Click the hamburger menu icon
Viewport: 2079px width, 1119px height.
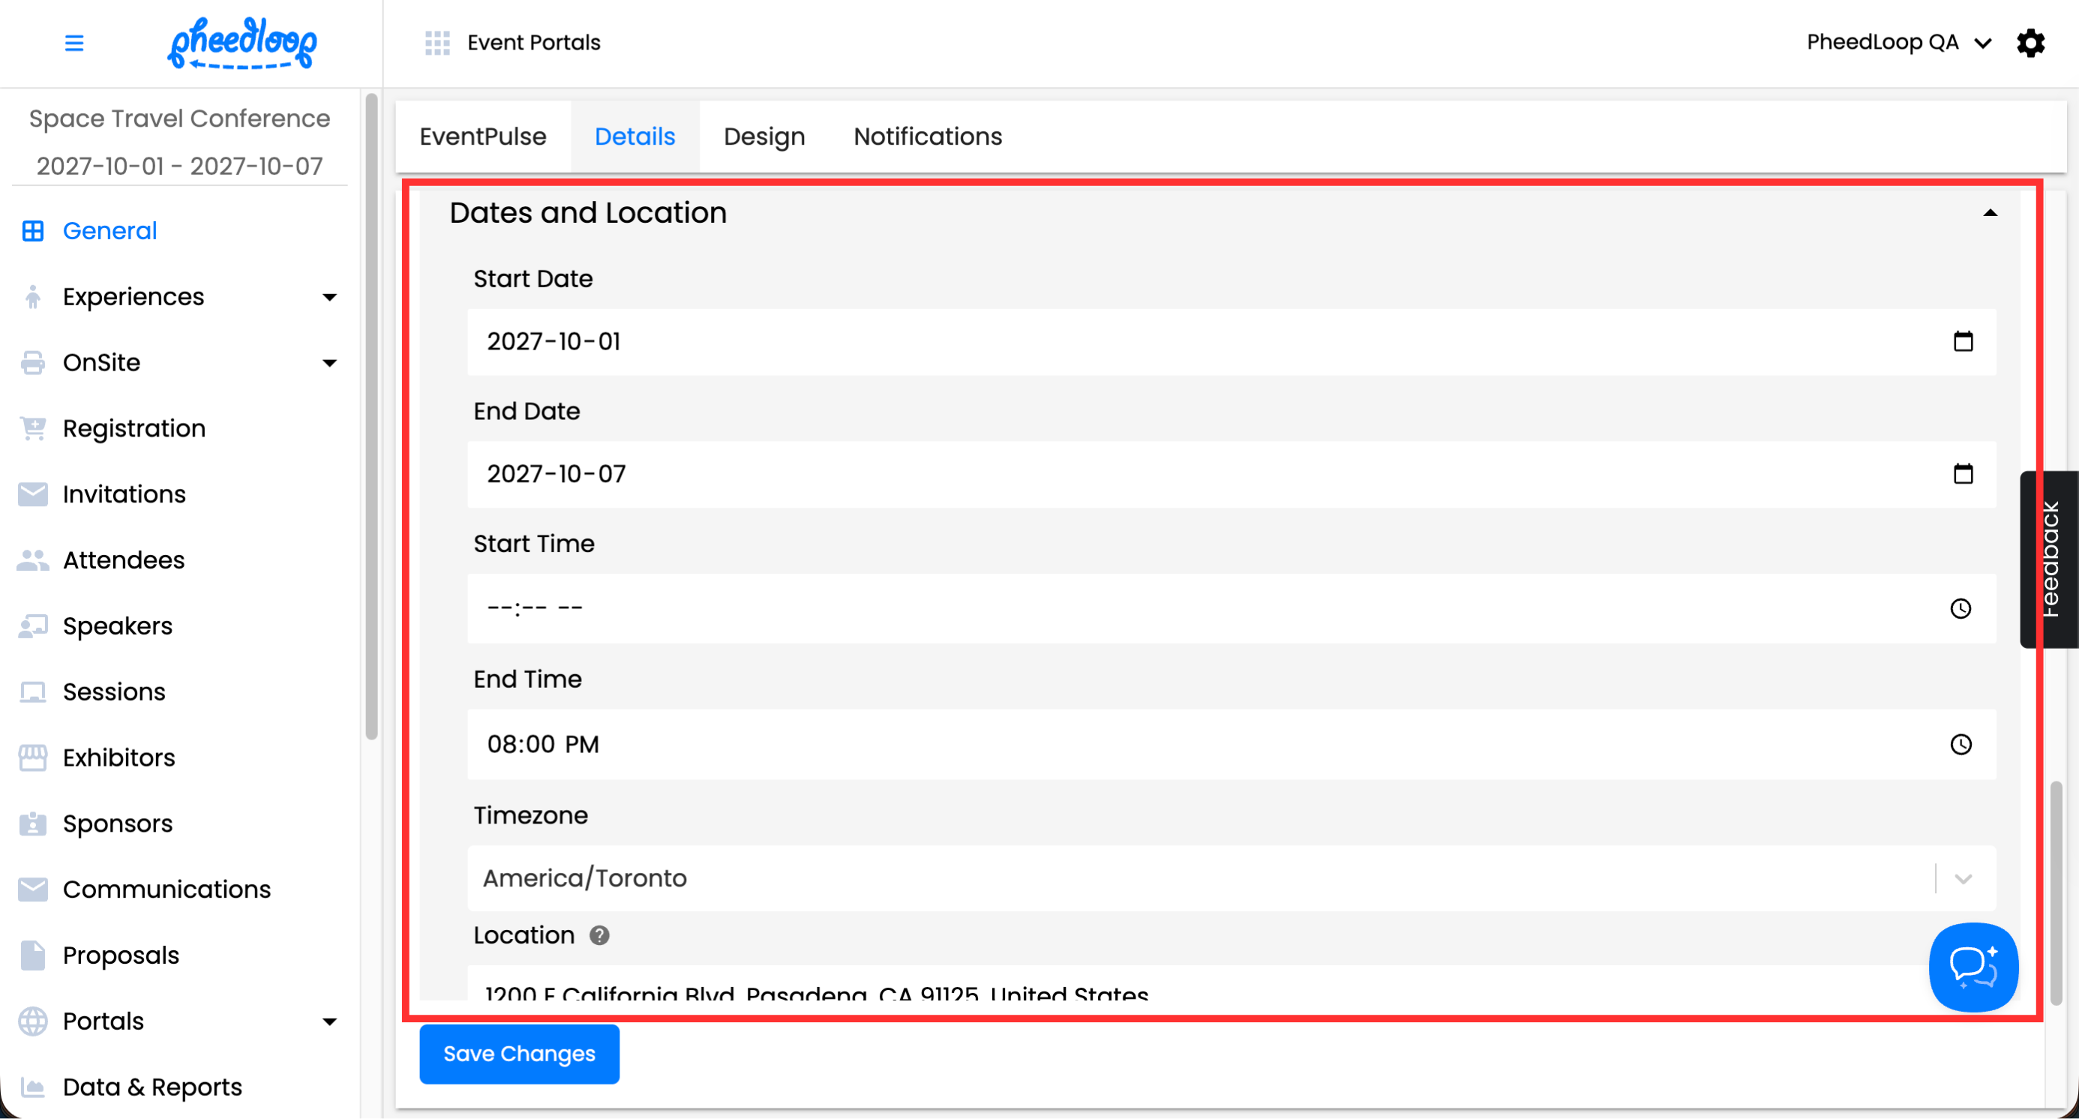click(73, 43)
